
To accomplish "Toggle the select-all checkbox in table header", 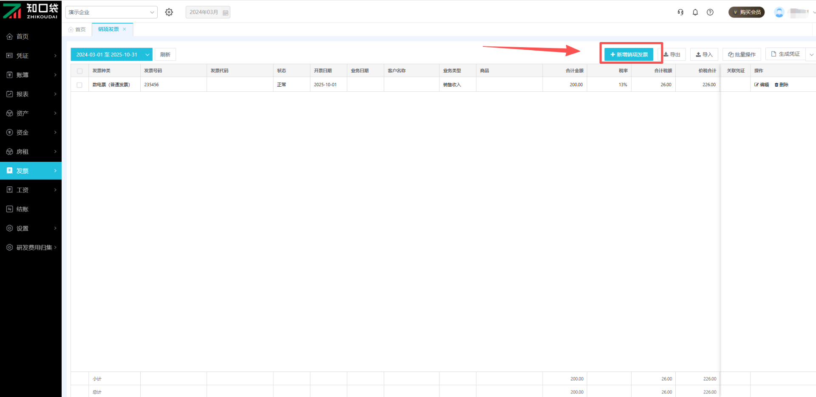I will [79, 71].
